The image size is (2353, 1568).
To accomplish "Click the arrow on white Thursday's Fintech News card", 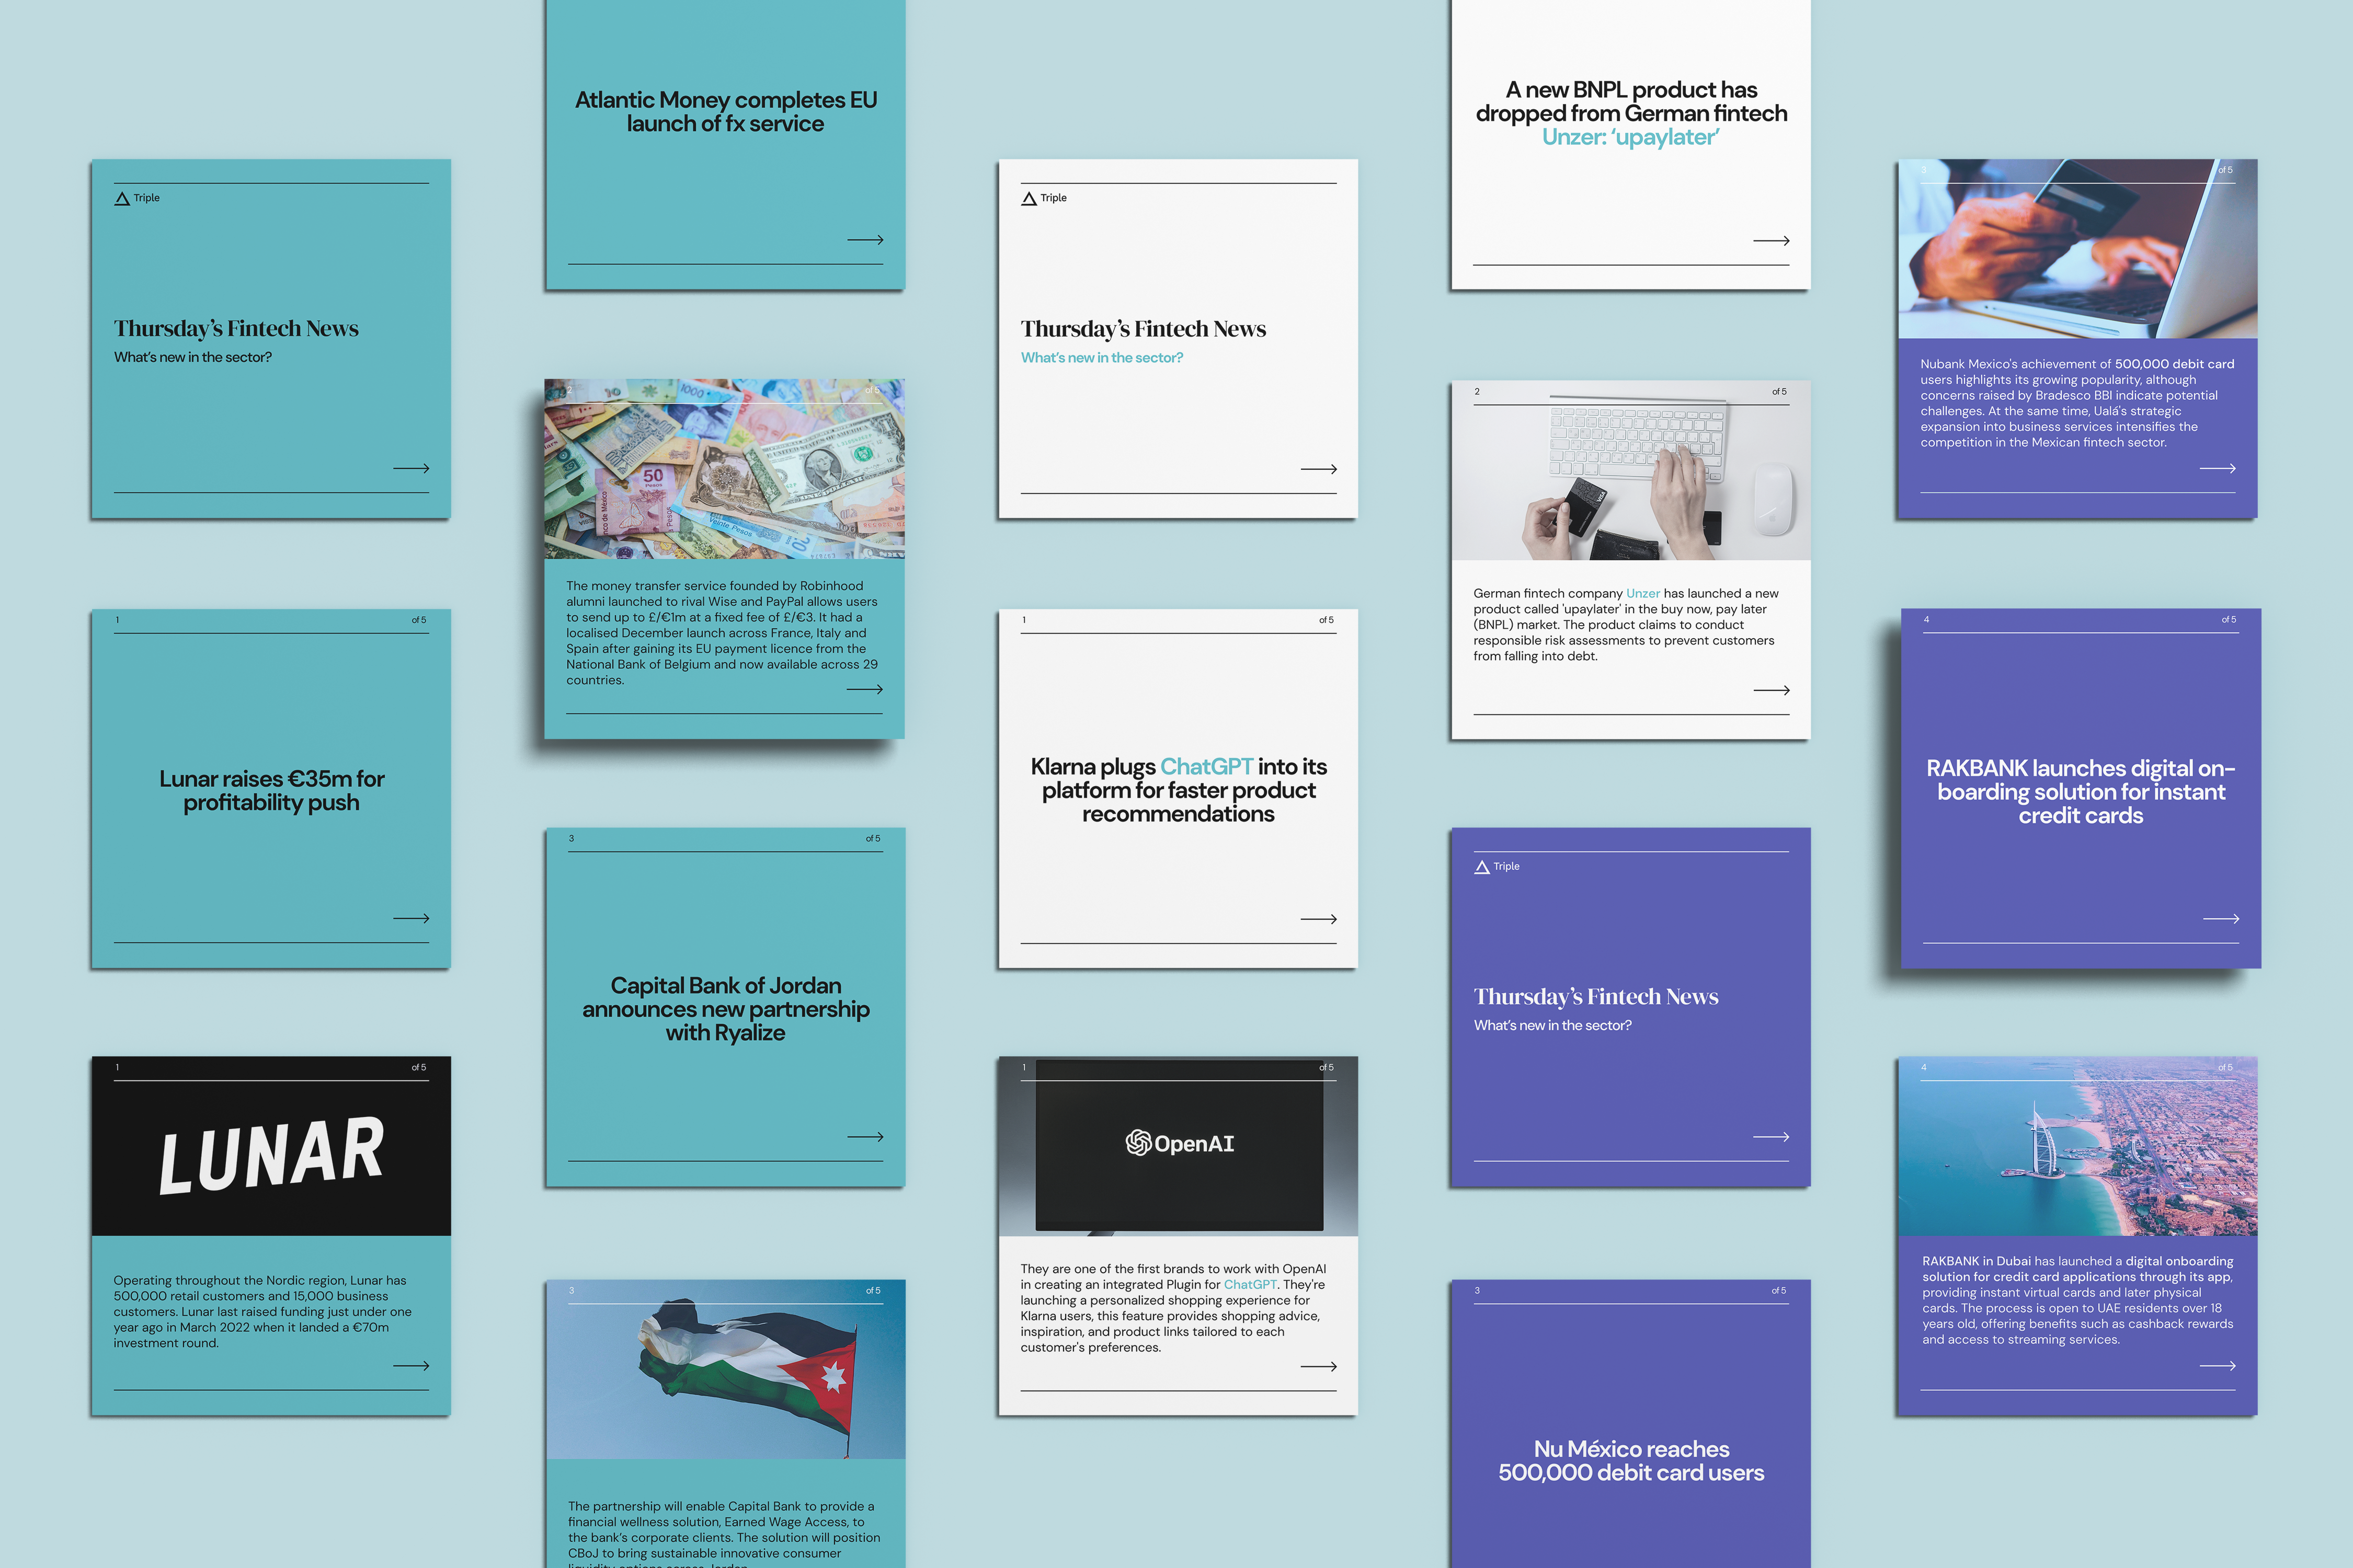I will (1319, 469).
